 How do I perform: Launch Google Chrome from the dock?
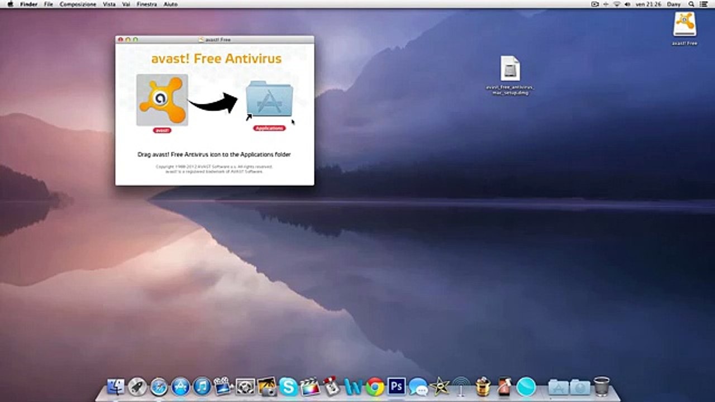pyautogui.click(x=375, y=386)
